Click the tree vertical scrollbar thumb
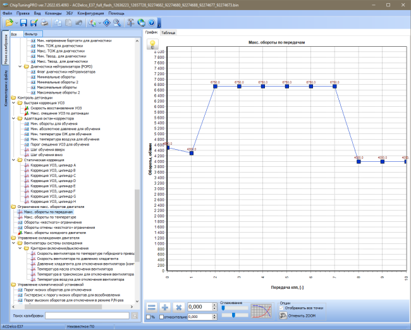This screenshot has height=330, width=411. click(x=137, y=226)
